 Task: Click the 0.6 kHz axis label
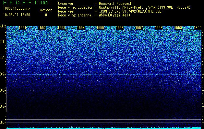click(3, 123)
